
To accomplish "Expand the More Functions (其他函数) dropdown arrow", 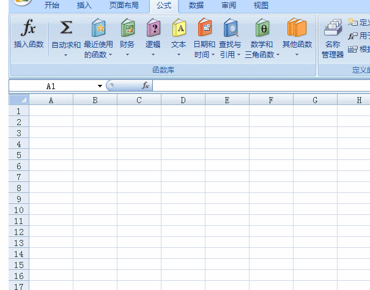I will (297, 55).
